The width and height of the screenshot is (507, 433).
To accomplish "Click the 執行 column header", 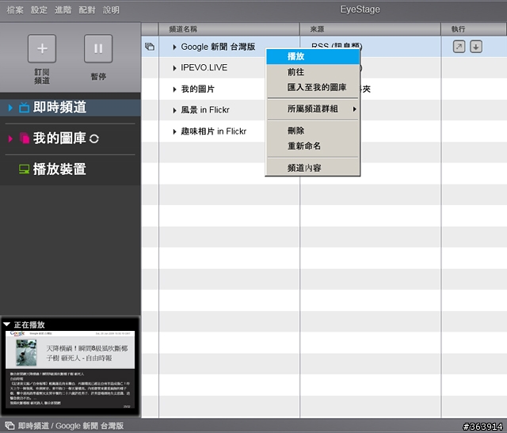I will [x=474, y=29].
